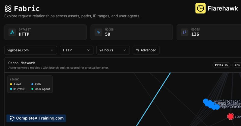Click the Fabric logo icon
Viewport: 241px width, 126px height.
(8, 8)
